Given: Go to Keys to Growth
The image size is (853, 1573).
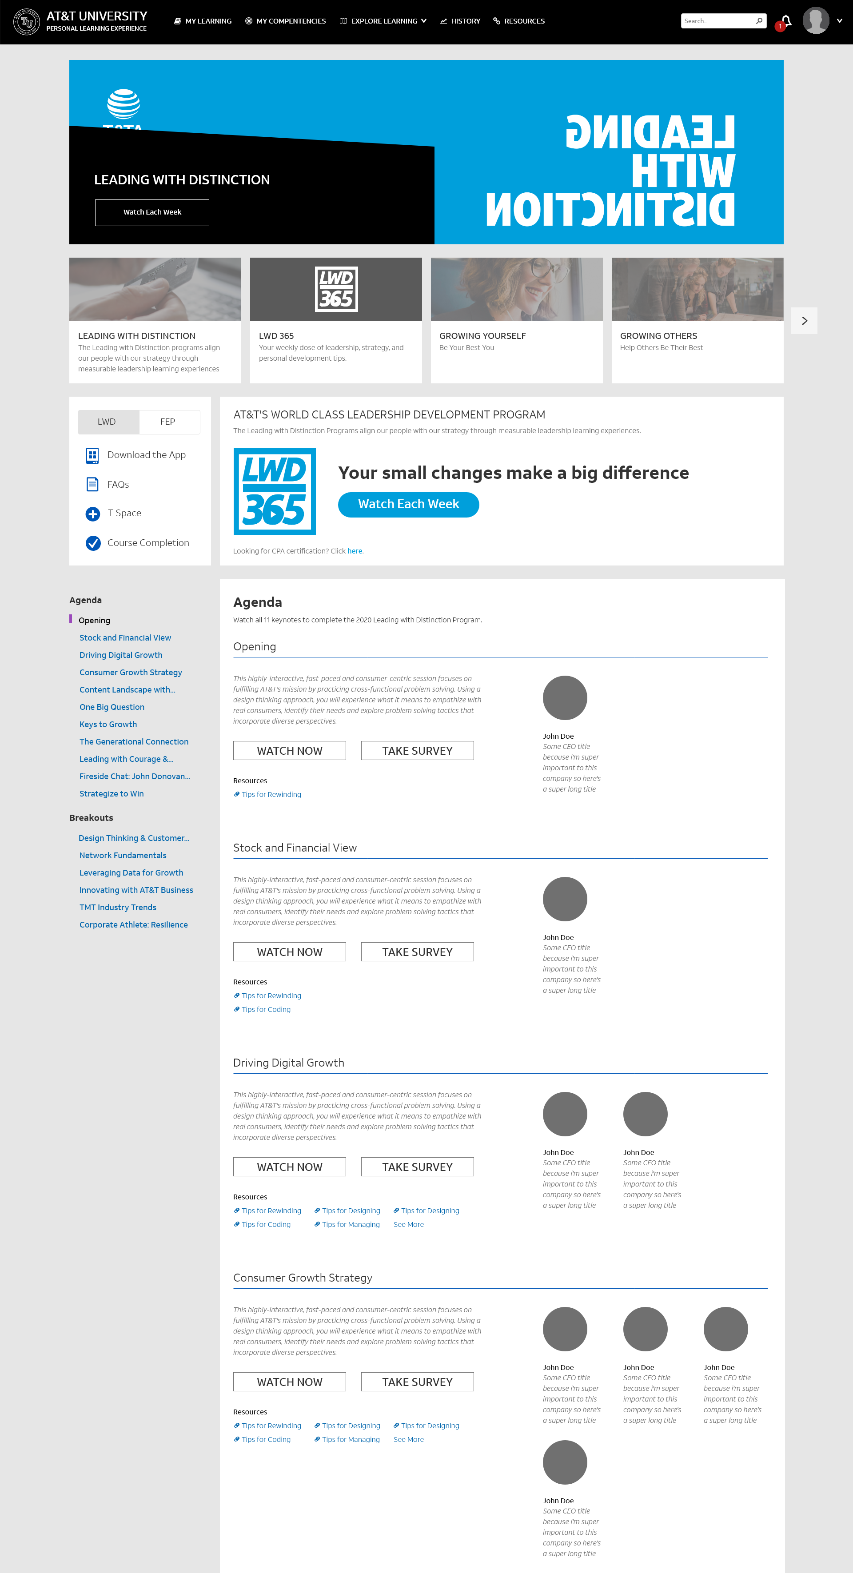Looking at the screenshot, I should (x=108, y=724).
